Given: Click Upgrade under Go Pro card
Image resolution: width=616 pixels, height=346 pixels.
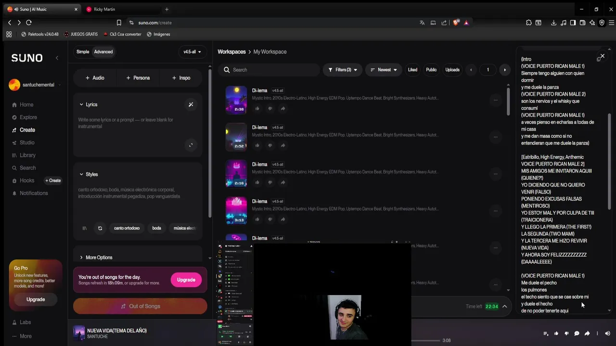Looking at the screenshot, I should click(36, 299).
